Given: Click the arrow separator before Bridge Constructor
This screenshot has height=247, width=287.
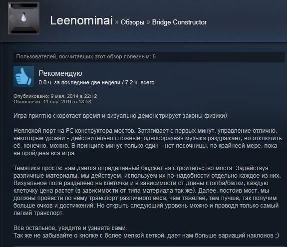Looking at the screenshot, I should click(x=148, y=22).
